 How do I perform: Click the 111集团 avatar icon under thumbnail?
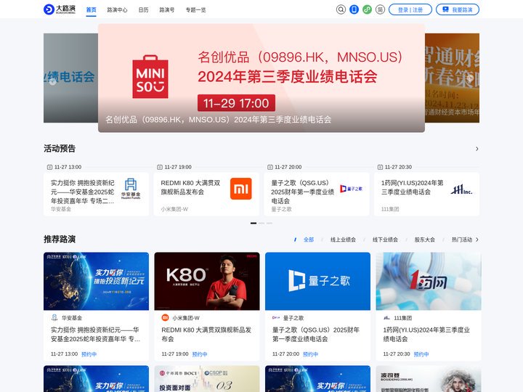tap(386, 318)
